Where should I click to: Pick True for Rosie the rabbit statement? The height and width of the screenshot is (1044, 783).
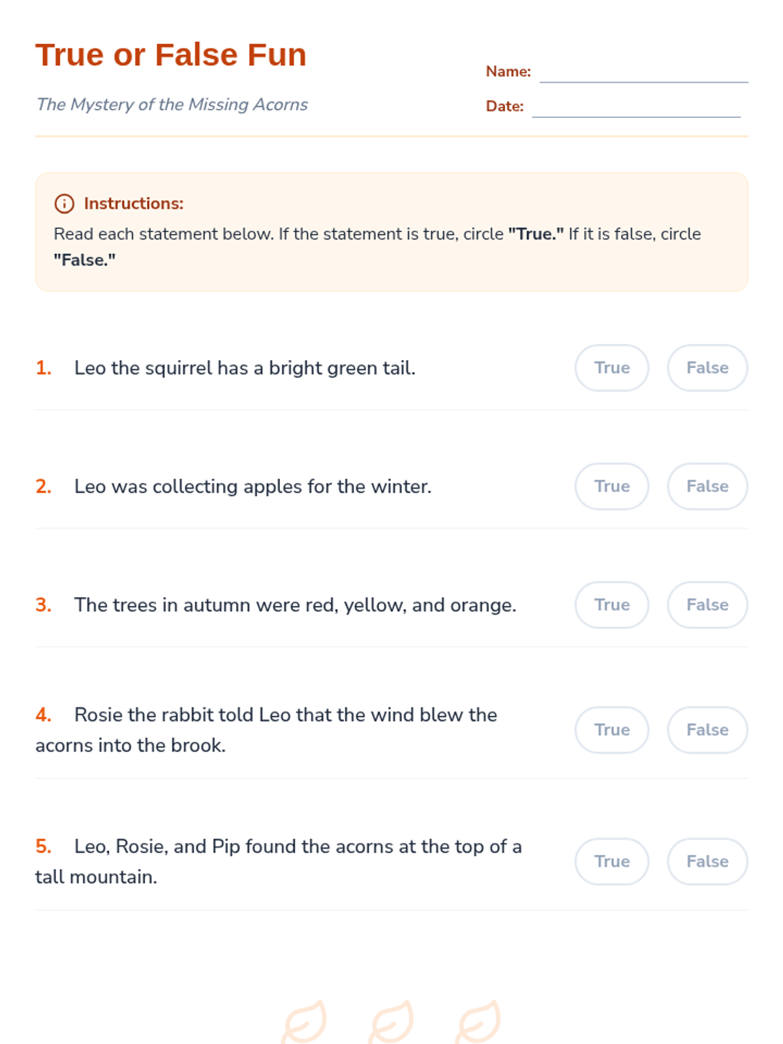611,730
